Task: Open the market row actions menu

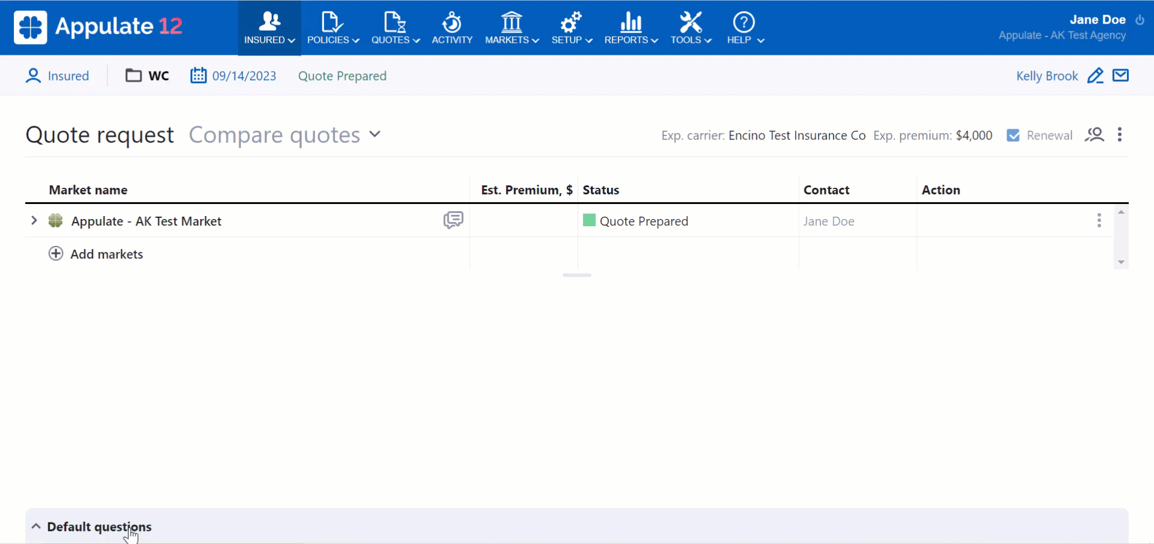Action: pyautogui.click(x=1099, y=220)
